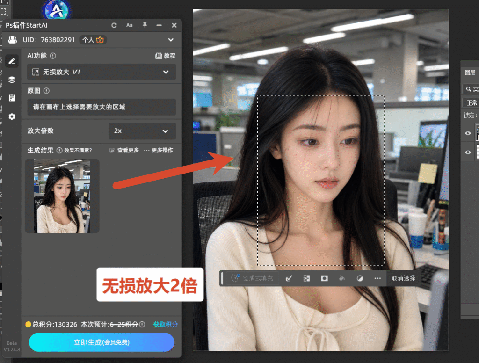479x363 pixels.
Task: Close the StartAI plugin panel
Action: coord(174,25)
